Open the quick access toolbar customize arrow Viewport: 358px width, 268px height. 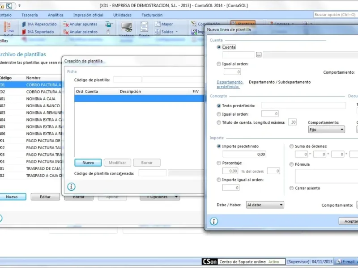coord(19,6)
